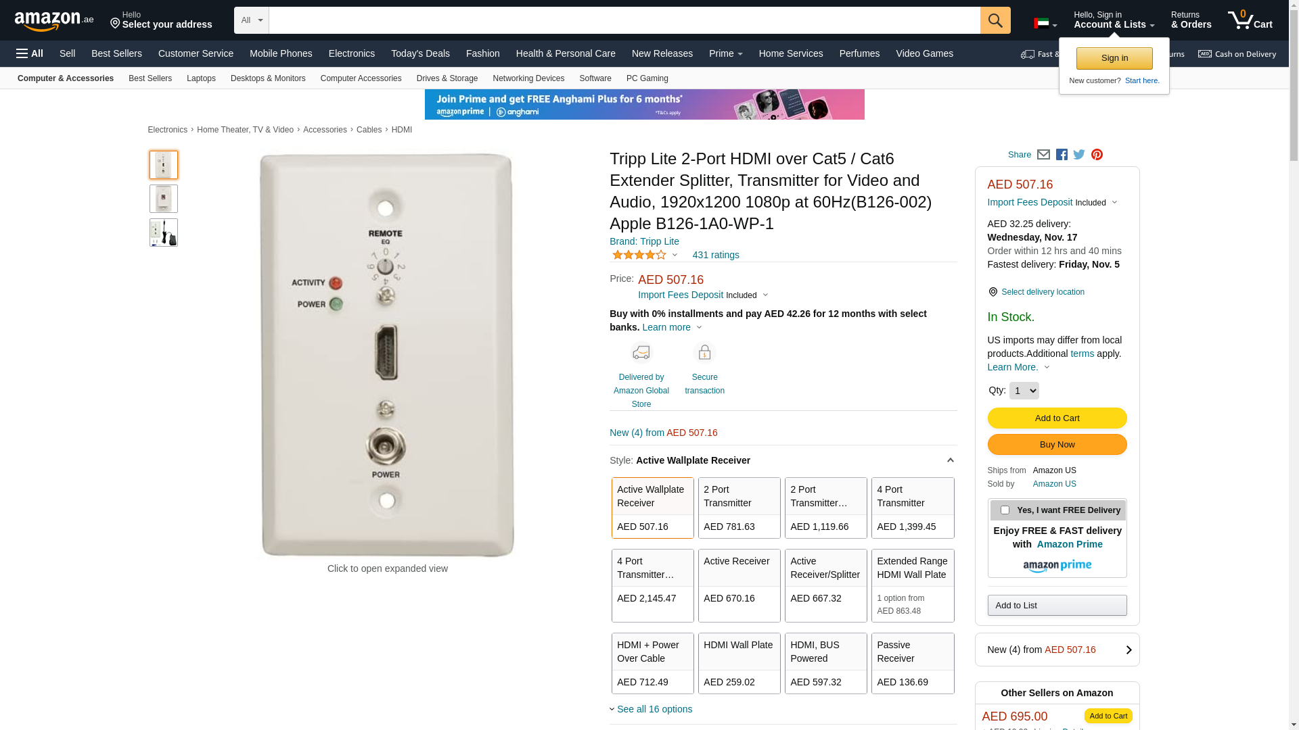The height and width of the screenshot is (730, 1299).
Task: Click the Add to Cart button
Action: click(x=1057, y=418)
